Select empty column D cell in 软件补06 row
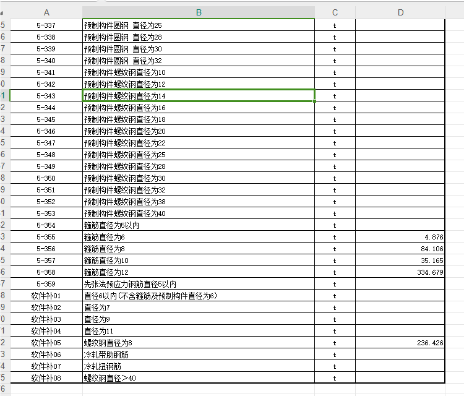Screen dimensions: 464x396 pyautogui.click(x=400, y=355)
